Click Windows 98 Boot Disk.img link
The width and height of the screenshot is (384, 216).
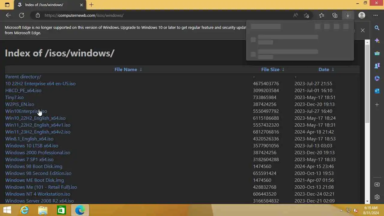tap(34, 166)
